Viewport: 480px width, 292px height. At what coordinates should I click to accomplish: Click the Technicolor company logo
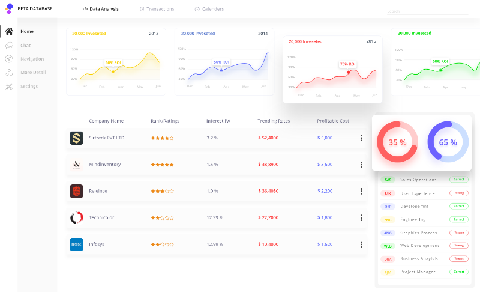point(76,217)
